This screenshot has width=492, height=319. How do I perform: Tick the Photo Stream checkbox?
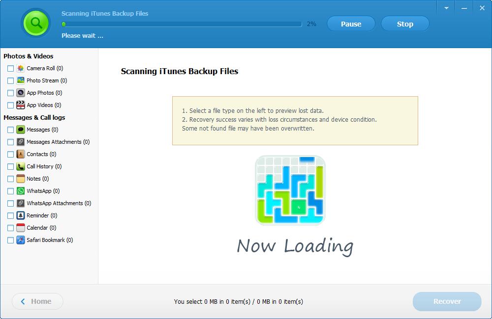tap(11, 80)
